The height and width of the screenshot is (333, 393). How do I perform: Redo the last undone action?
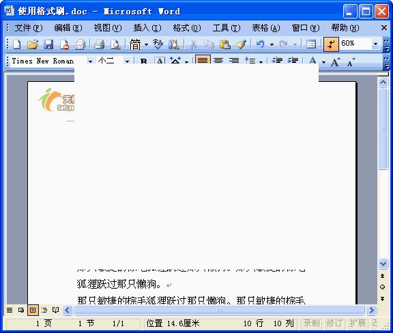[x=283, y=44]
